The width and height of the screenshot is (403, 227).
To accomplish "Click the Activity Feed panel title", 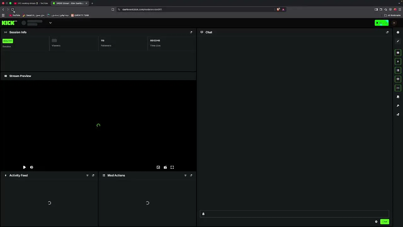I will tap(19, 175).
